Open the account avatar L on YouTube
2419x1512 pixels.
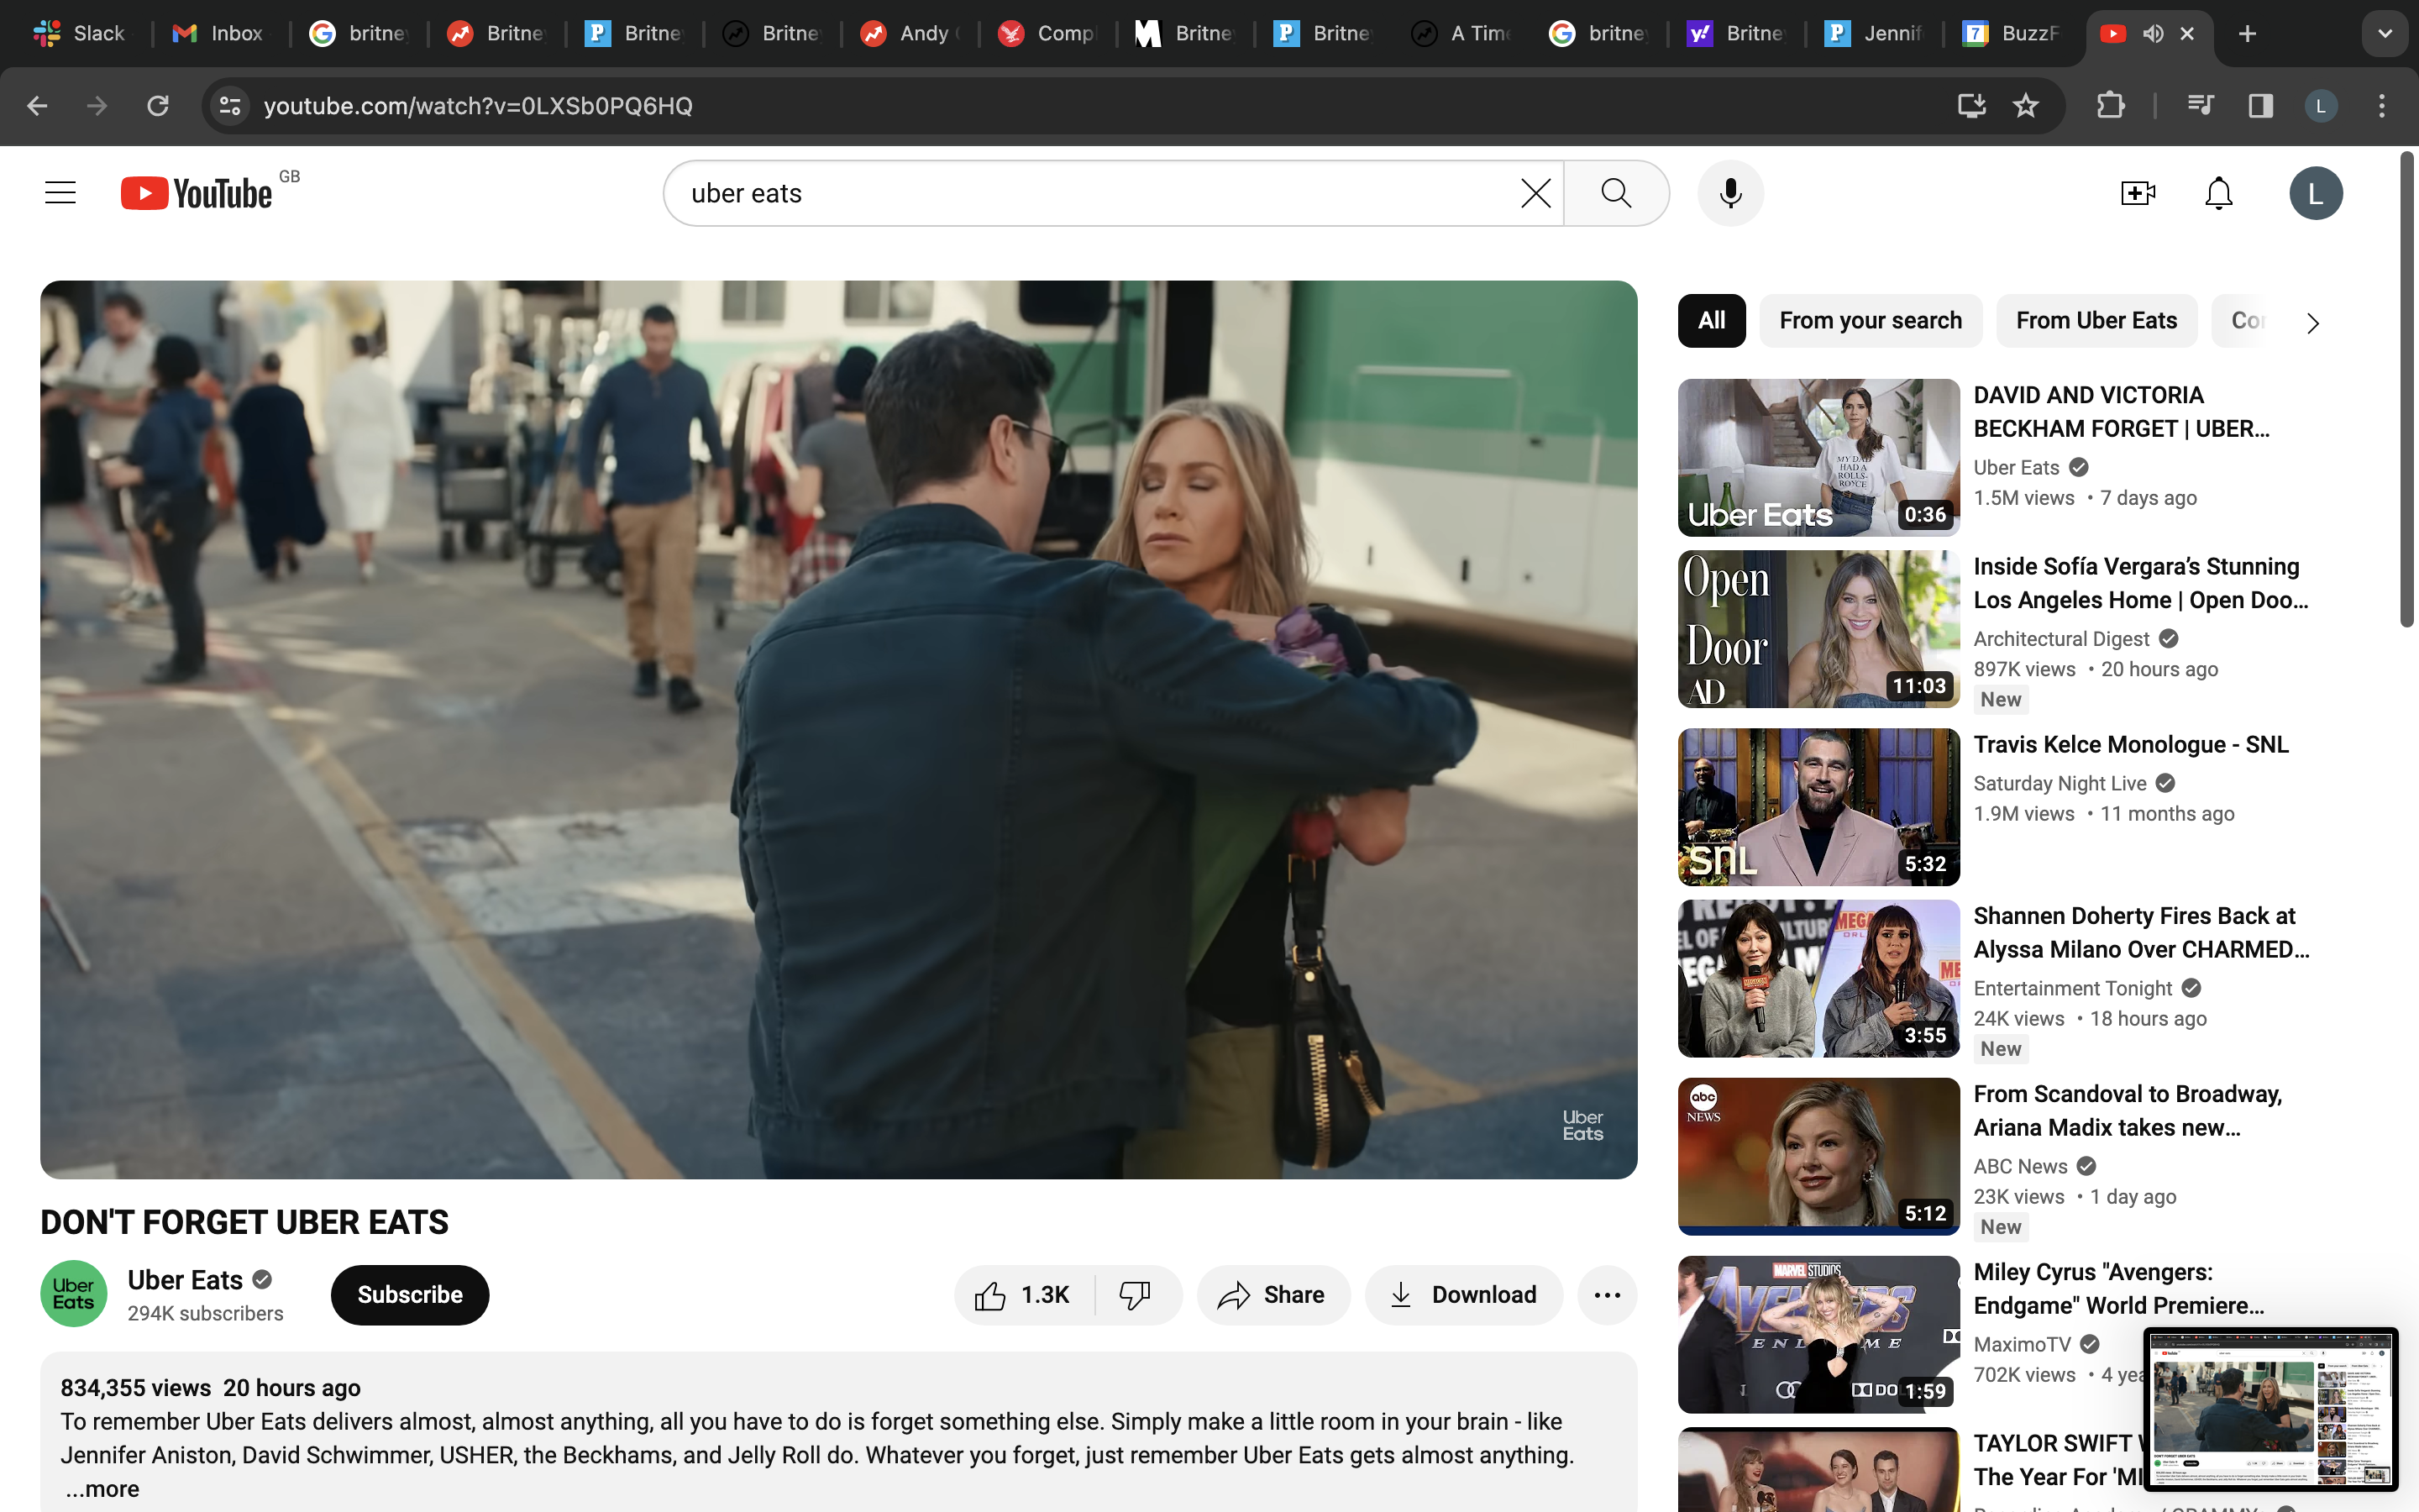point(2315,193)
